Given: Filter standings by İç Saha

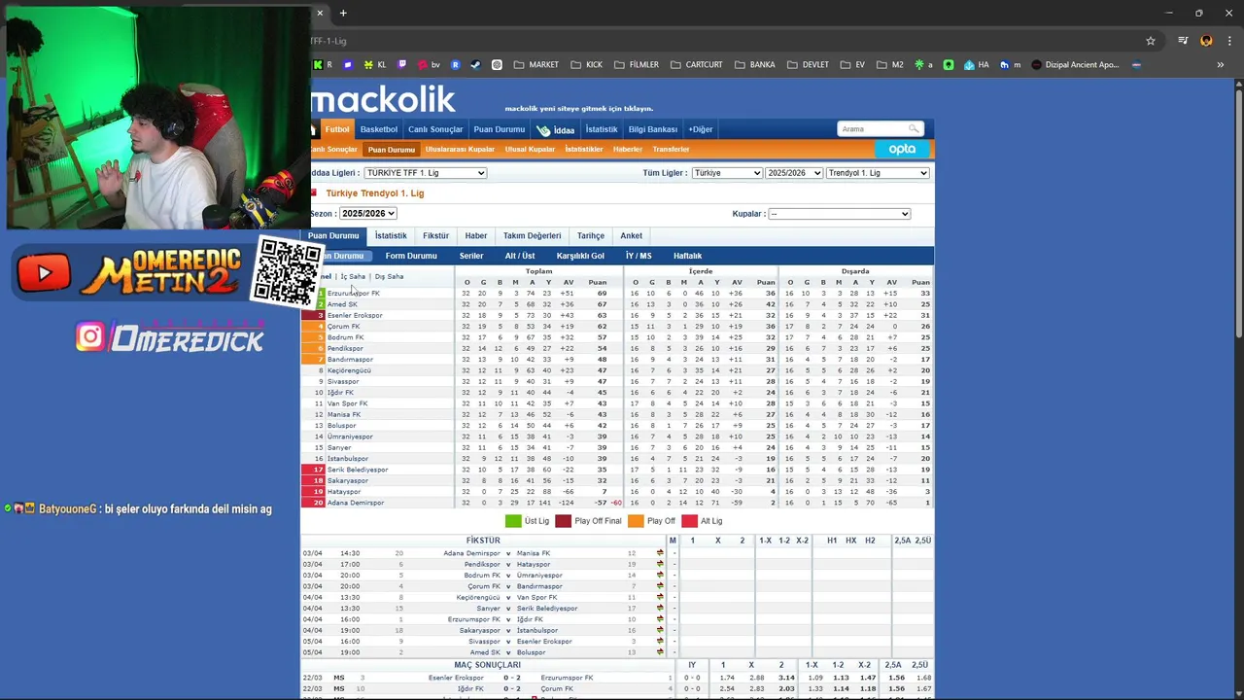Looking at the screenshot, I should 353,277.
